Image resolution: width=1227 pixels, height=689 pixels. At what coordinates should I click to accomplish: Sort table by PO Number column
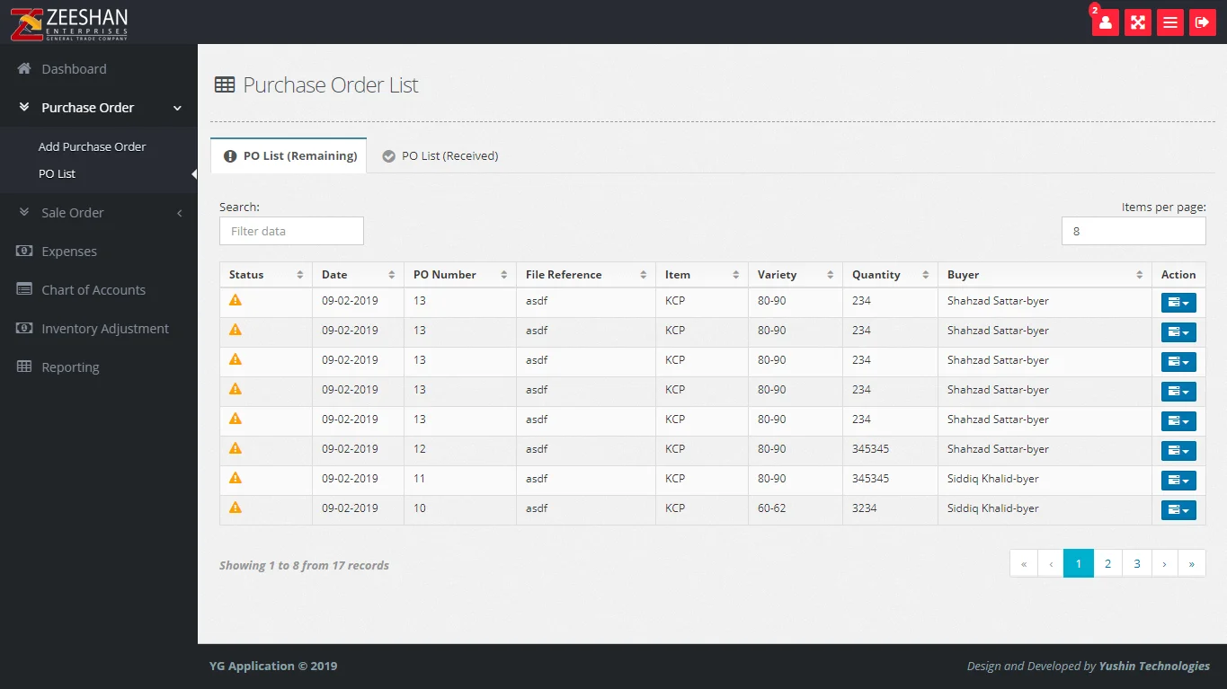pos(458,275)
